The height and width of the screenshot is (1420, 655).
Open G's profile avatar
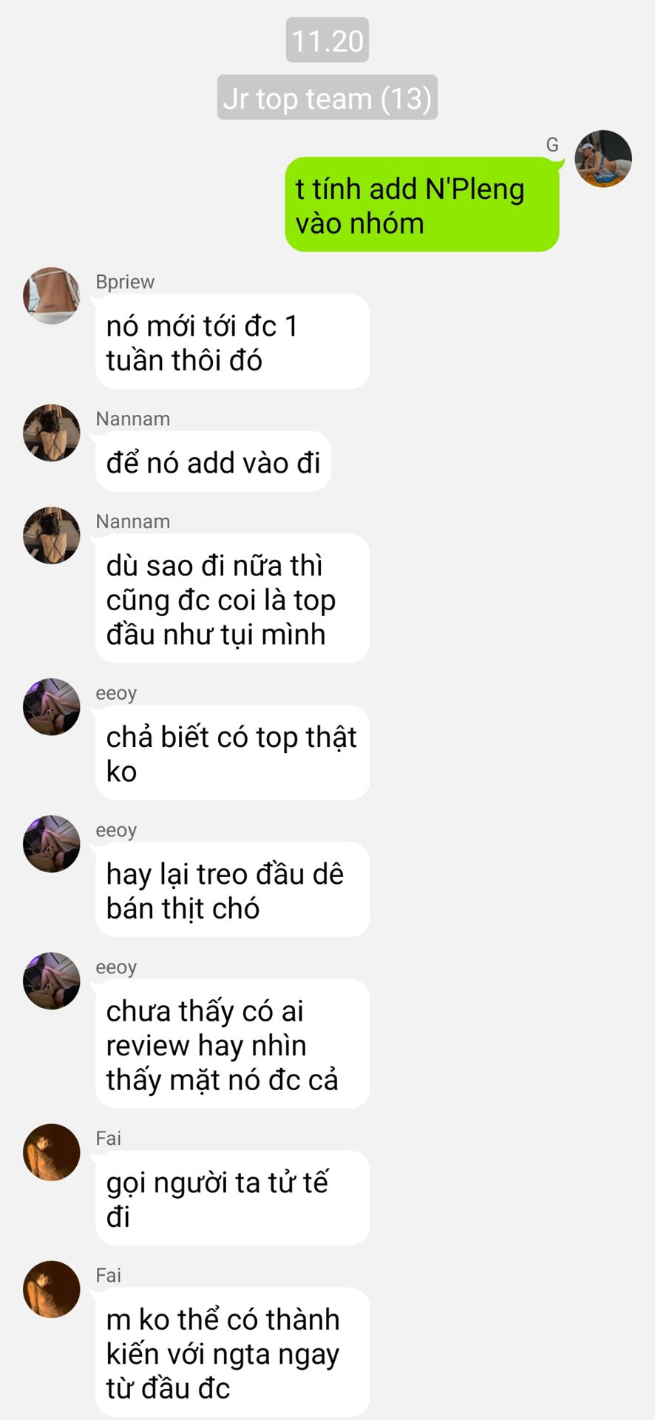tap(603, 159)
